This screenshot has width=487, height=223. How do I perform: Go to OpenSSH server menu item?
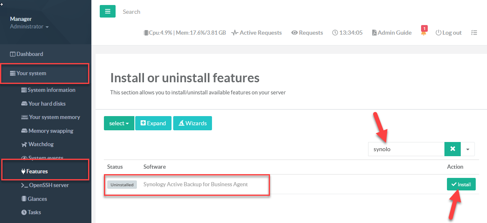[x=48, y=185]
